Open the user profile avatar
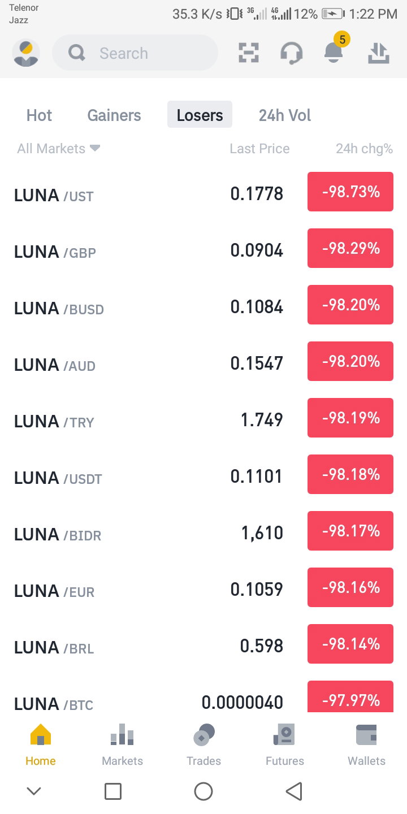The image size is (407, 814). click(26, 53)
